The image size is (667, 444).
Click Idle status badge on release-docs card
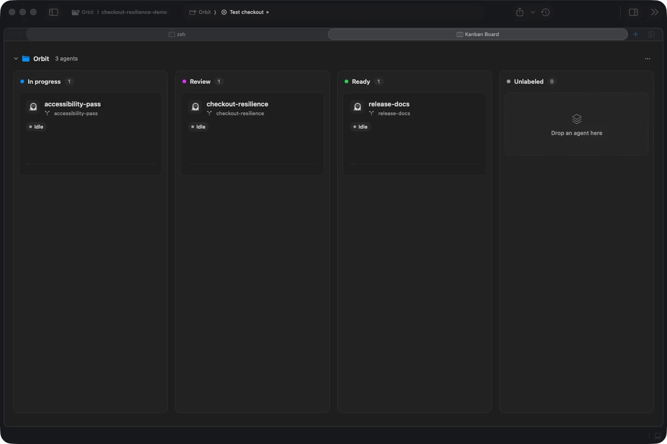pos(360,127)
